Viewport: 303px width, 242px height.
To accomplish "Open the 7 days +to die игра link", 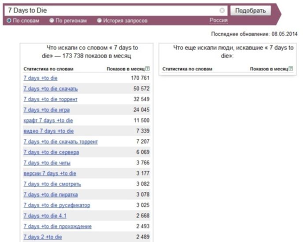I will coord(46,110).
